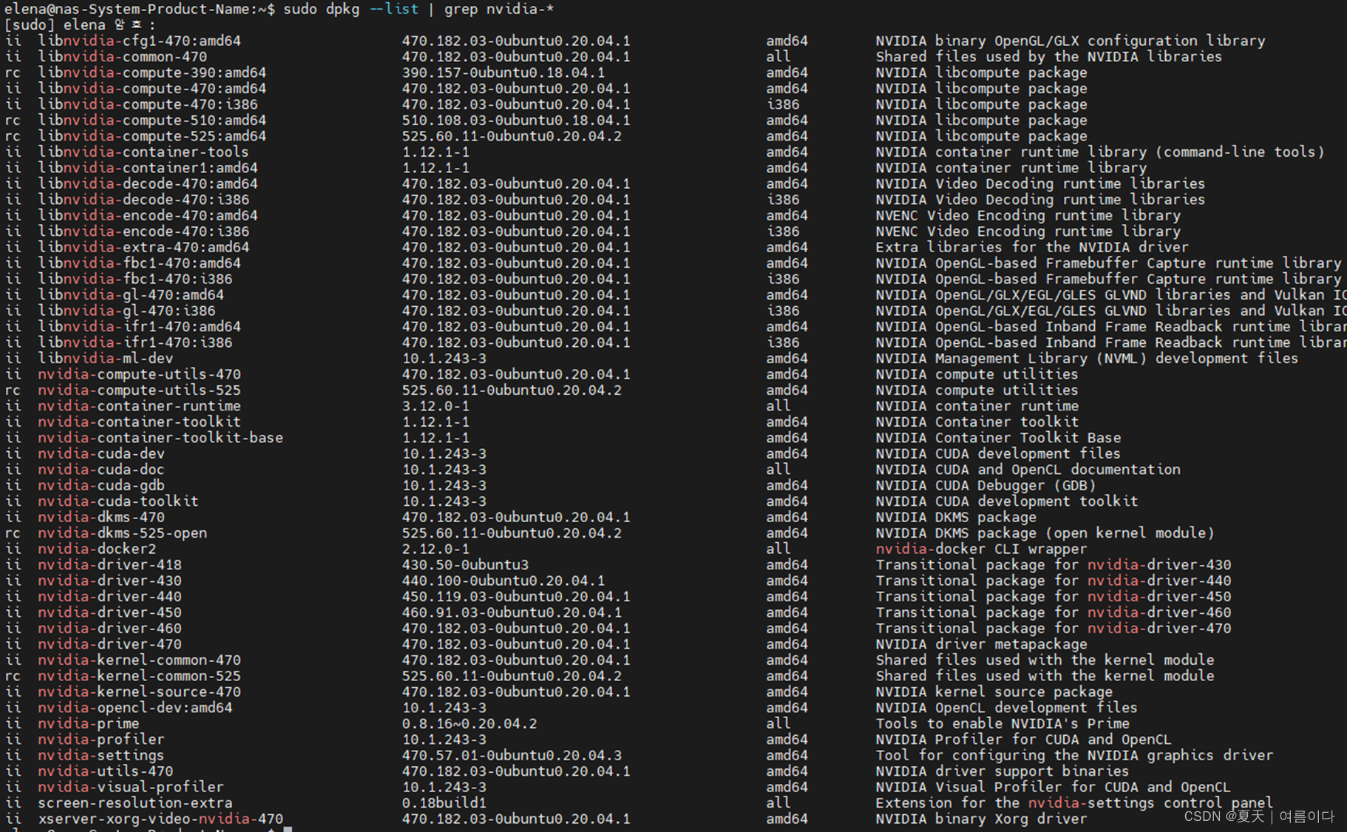Select nvidia-driver-470 package name
Viewport: 1347px width, 832px height.
coord(110,645)
